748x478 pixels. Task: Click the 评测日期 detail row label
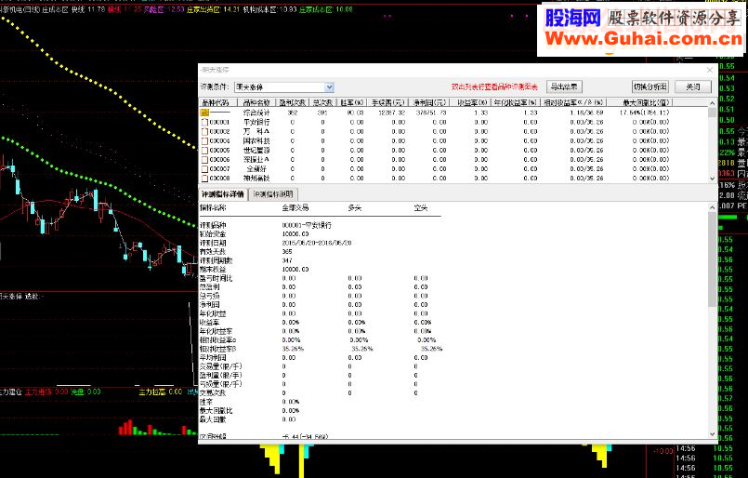click(x=213, y=243)
